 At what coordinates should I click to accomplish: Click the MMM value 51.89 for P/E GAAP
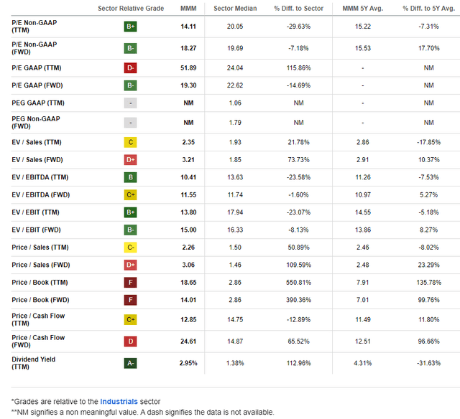[188, 68]
